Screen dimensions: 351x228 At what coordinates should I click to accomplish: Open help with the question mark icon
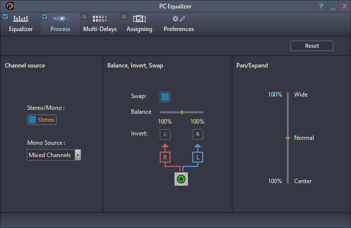click(x=321, y=6)
